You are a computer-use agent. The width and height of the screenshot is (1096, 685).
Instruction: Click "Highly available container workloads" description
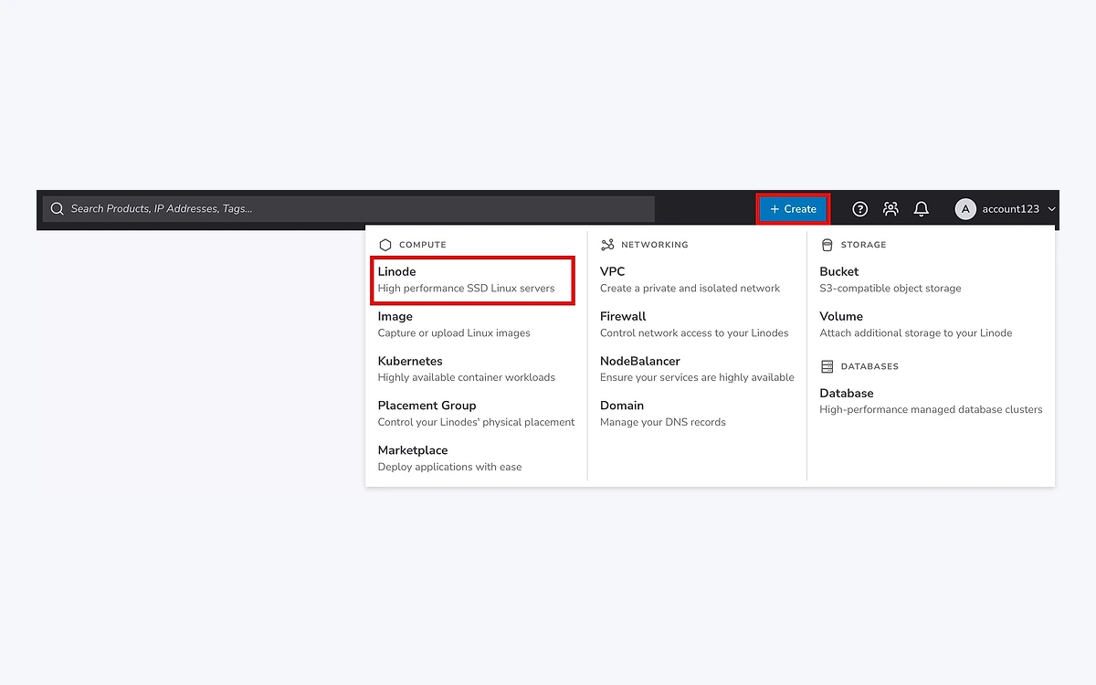pos(467,378)
